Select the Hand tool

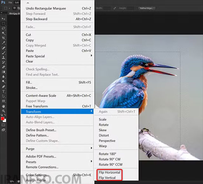click(3, 106)
